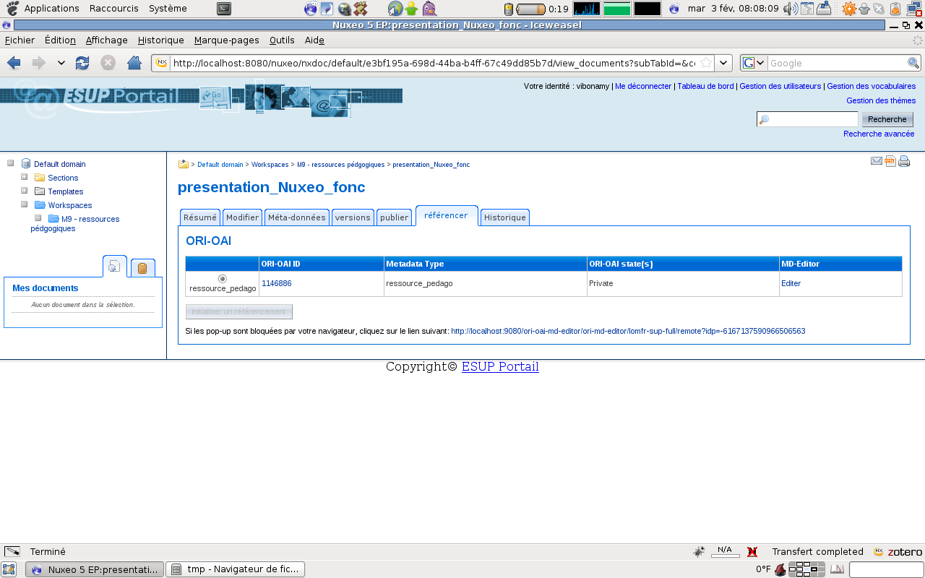The image size is (925, 578).
Task: Click the Google search magnifier icon
Action: (913, 63)
